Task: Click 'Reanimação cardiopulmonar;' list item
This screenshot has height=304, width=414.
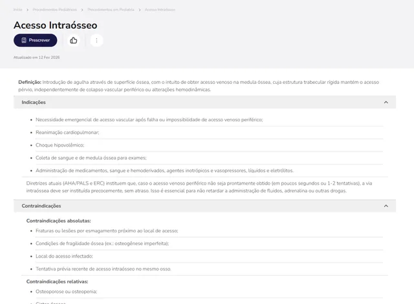Action: 67,132
